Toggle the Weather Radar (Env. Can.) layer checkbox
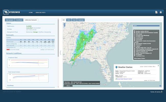 pyautogui.click(x=135, y=48)
